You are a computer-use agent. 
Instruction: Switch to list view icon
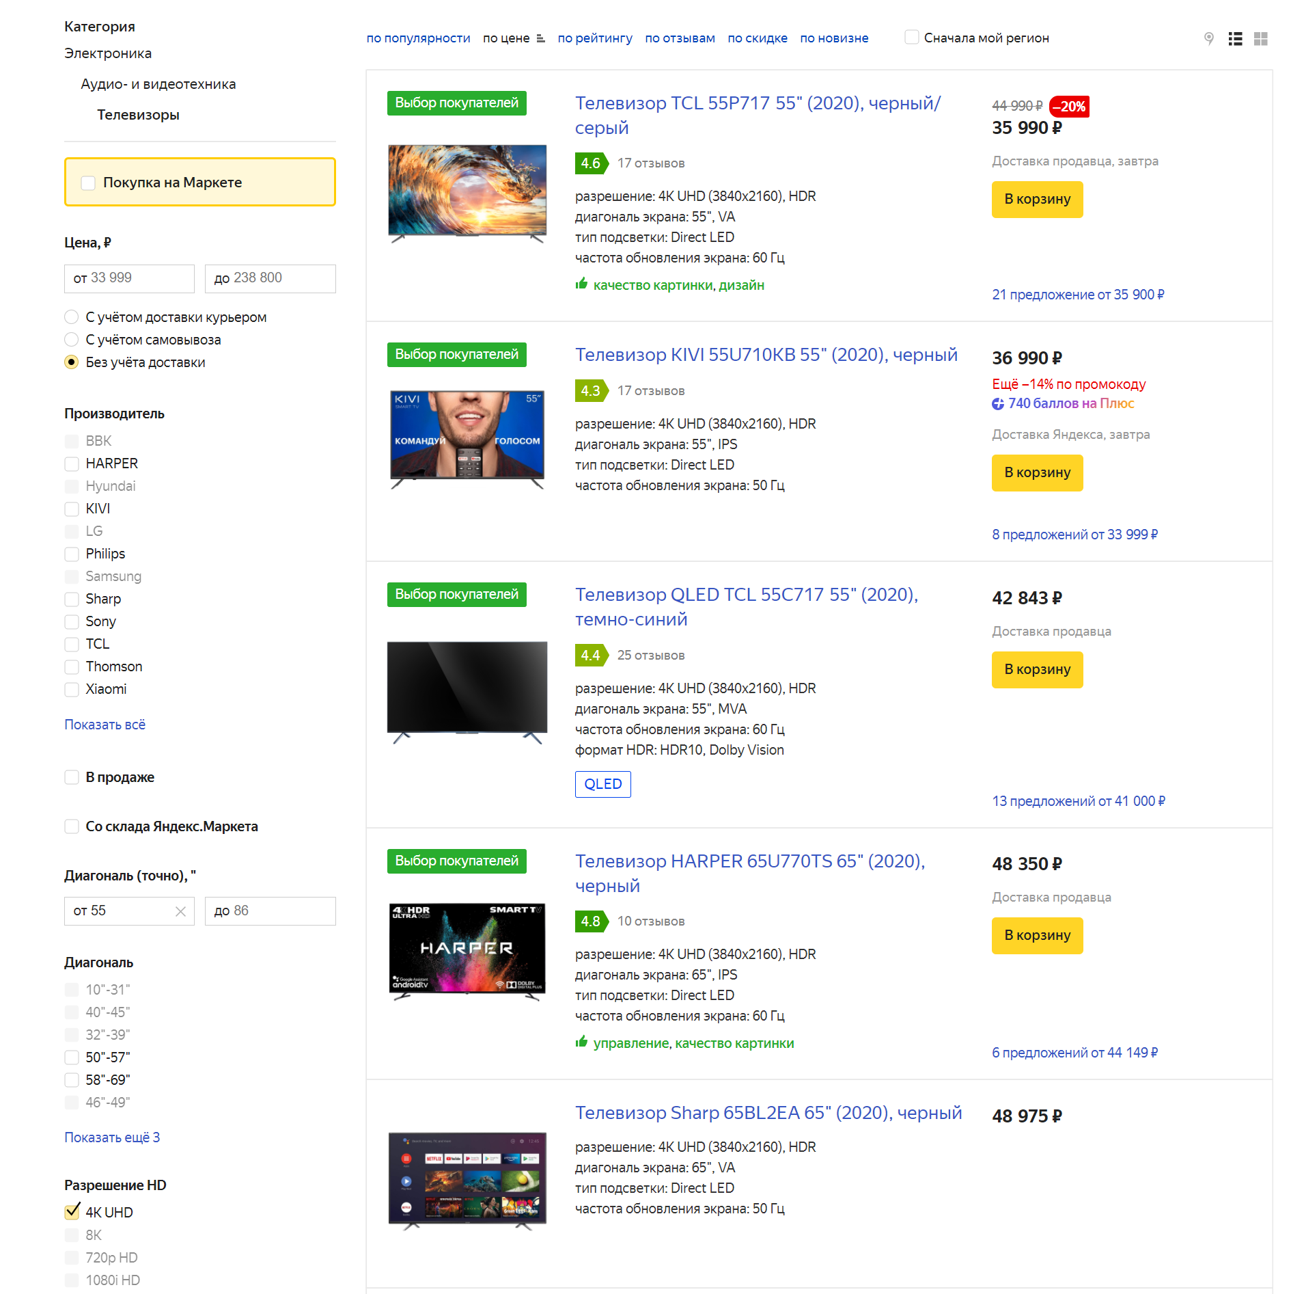1235,39
